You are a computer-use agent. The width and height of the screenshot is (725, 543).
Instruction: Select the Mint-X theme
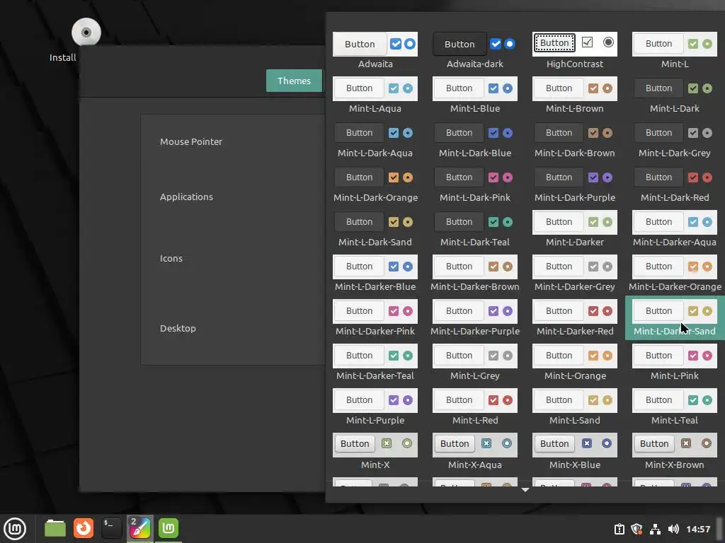(x=375, y=452)
